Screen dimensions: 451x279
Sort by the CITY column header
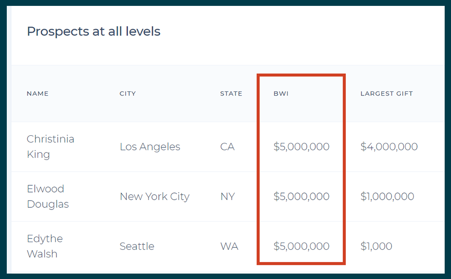[128, 94]
